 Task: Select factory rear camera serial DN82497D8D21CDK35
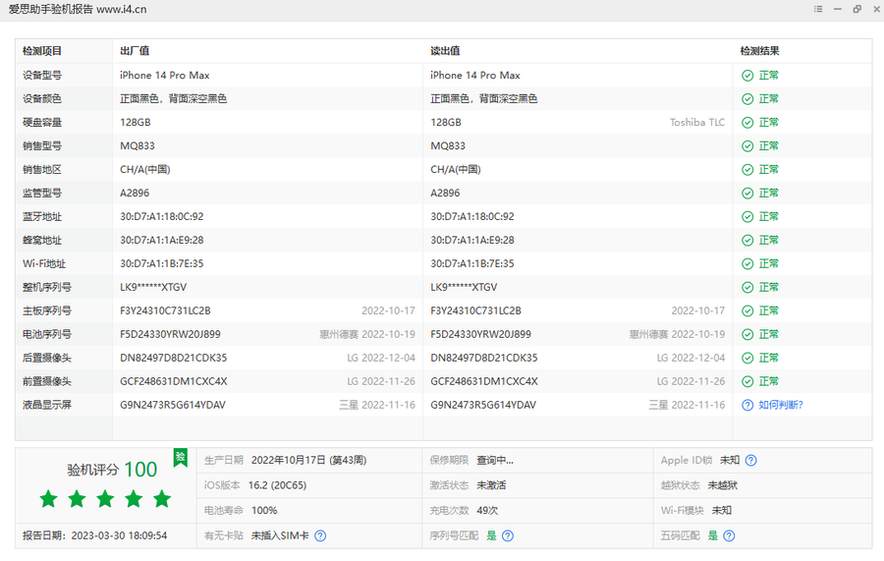click(x=174, y=358)
